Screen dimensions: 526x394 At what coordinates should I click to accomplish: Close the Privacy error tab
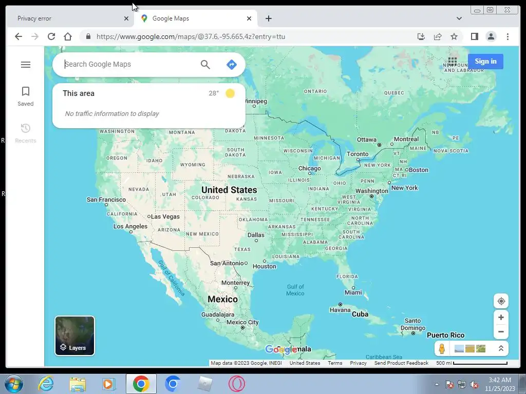click(126, 18)
